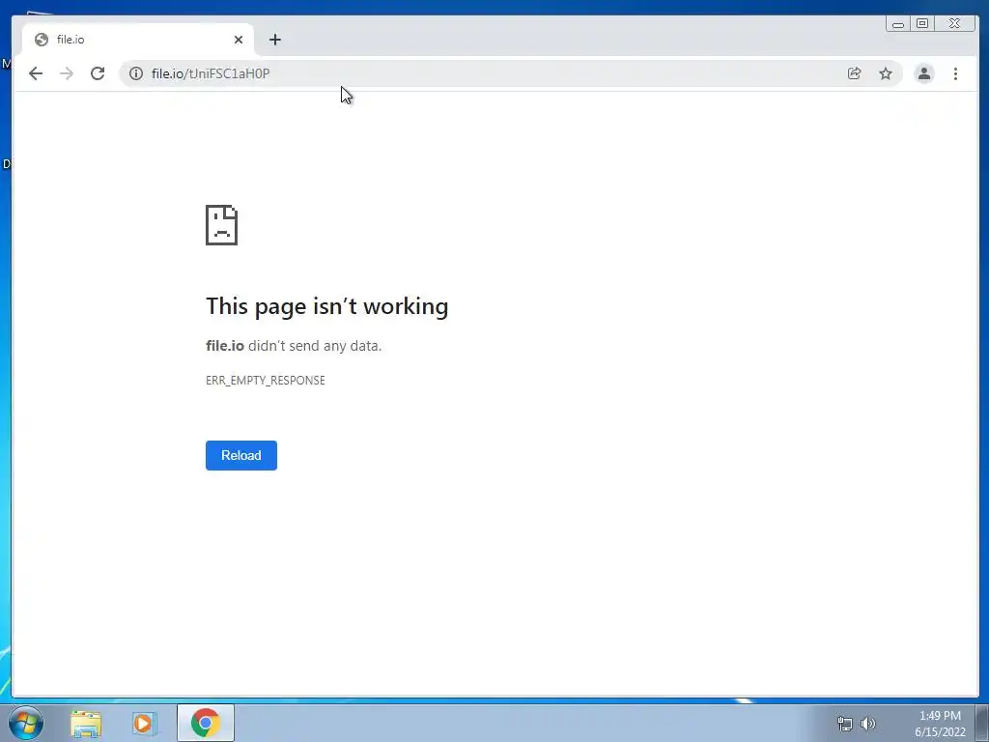Open Chrome's three-dot menu
Image resolution: width=989 pixels, height=742 pixels.
click(955, 73)
